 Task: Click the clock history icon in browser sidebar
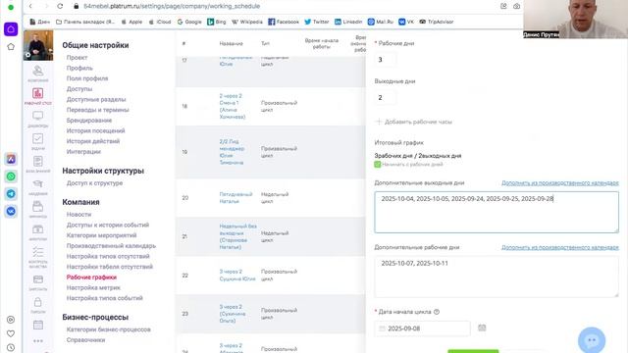[x=11, y=348]
